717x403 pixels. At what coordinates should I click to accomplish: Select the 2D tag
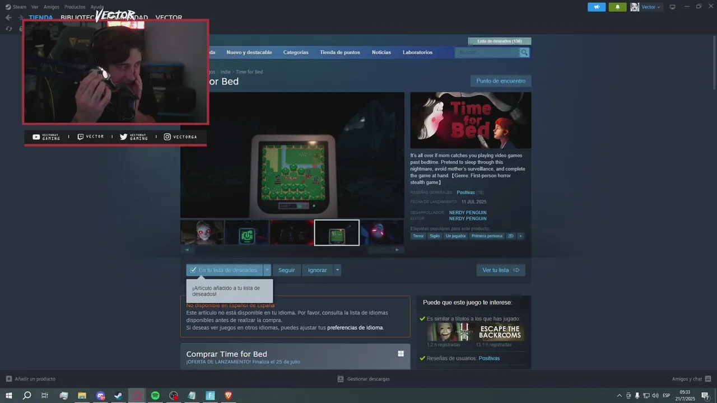point(510,236)
